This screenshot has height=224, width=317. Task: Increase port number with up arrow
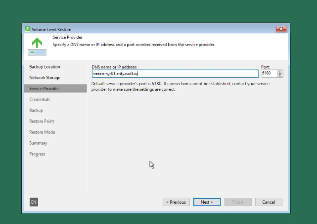tap(280, 71)
